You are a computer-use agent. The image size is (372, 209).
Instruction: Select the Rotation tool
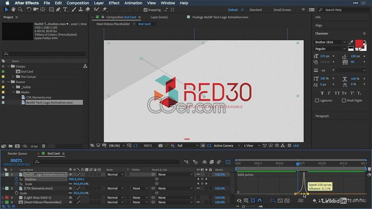29,9
